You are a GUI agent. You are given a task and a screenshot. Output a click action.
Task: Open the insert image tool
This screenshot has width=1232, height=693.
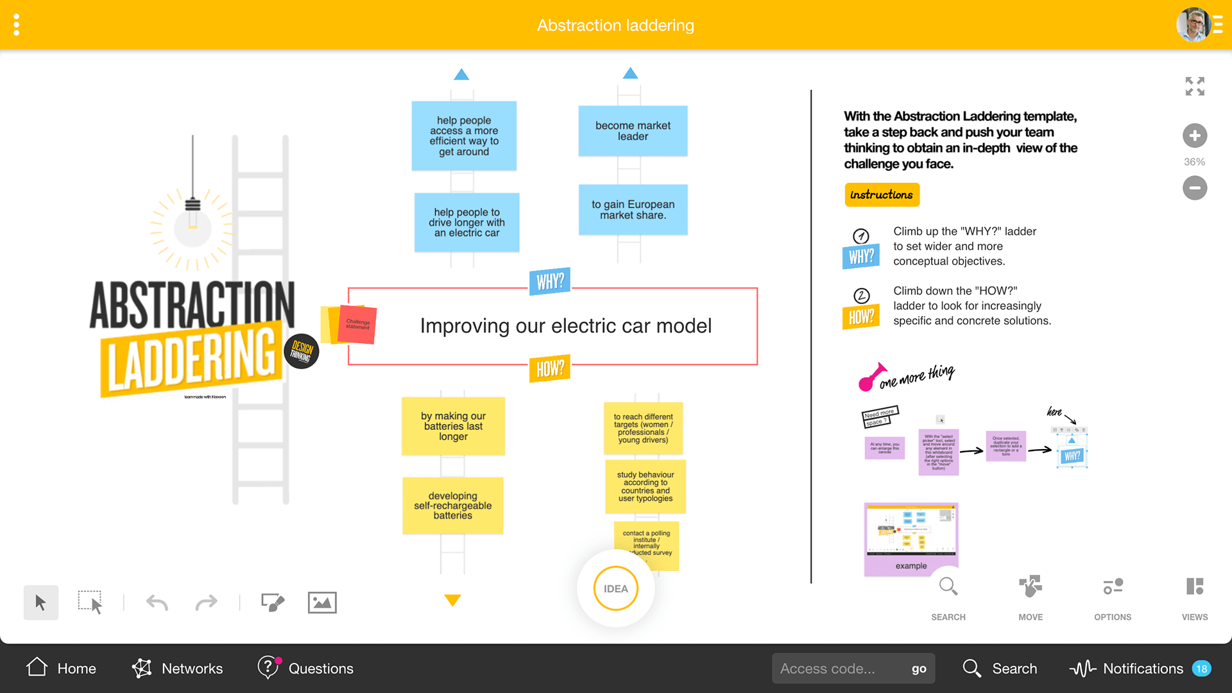point(322,603)
